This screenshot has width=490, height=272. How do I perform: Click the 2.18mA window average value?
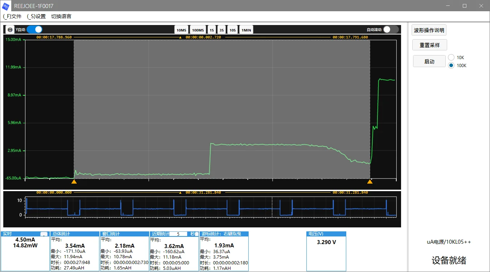[x=124, y=246]
